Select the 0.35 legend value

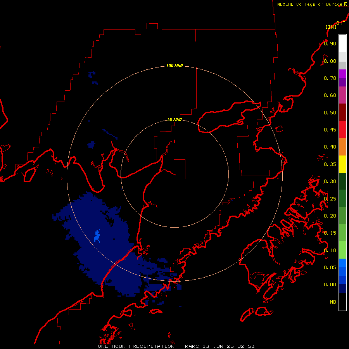330,164
